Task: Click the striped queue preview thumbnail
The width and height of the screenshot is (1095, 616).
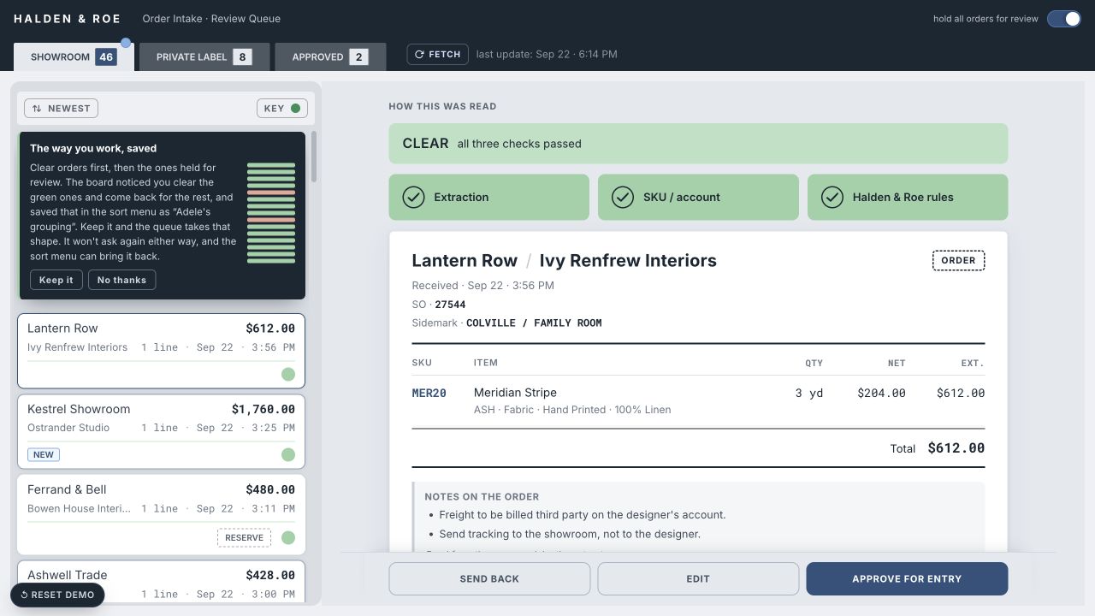Action: point(271,213)
